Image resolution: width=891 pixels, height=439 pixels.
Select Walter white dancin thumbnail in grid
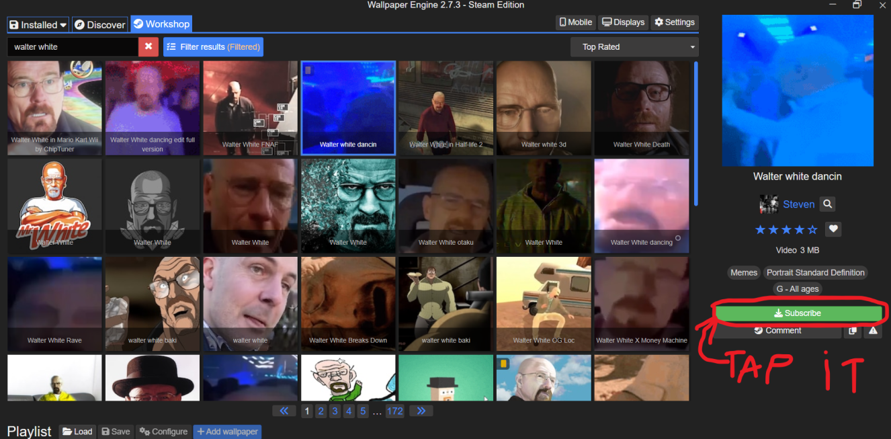tap(348, 108)
